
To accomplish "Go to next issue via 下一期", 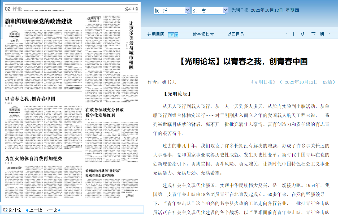I will [x=318, y=34].
